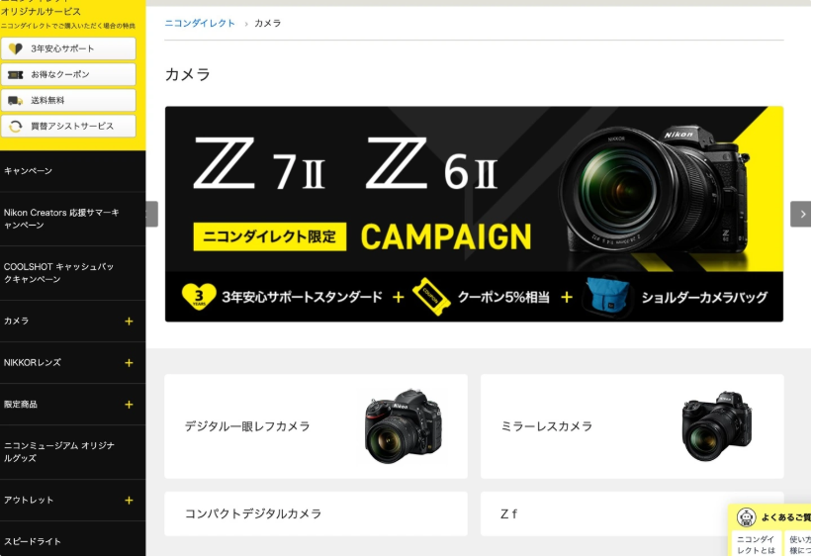
Task: Click the coupon ticket icon beside お得なクーポン
Action: [x=16, y=74]
